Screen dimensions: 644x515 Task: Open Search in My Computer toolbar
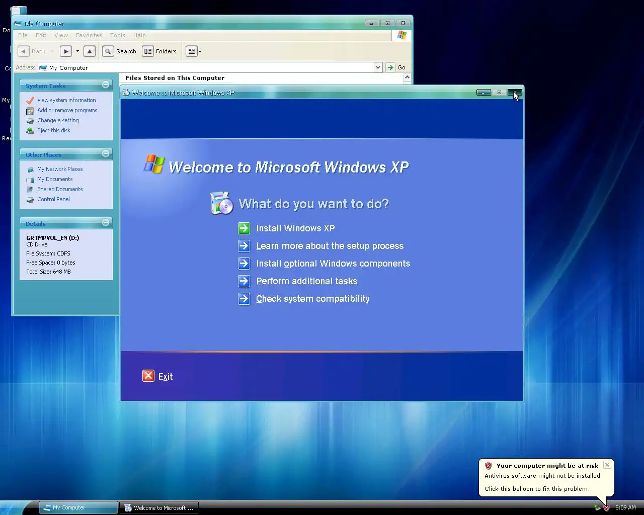pos(119,51)
